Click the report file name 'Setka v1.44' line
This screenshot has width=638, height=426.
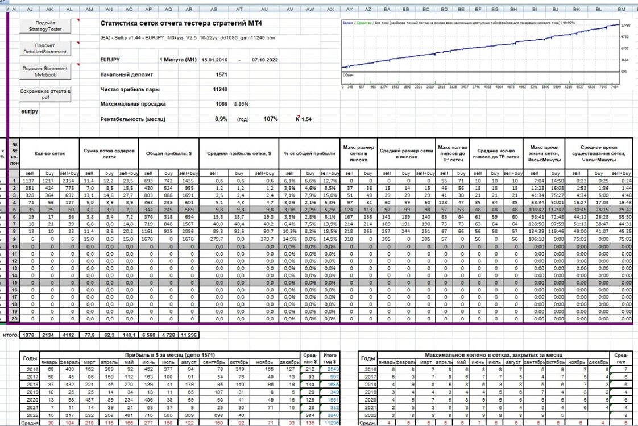pos(188,38)
